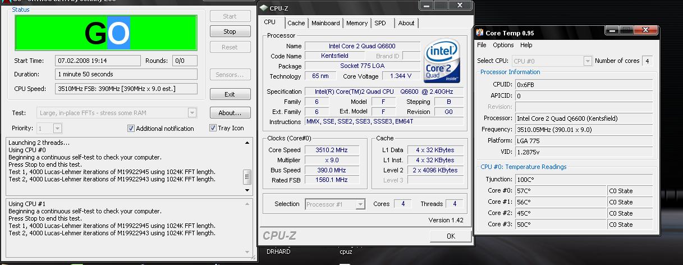
Task: Switch to the Mainboard tab
Action: (326, 23)
